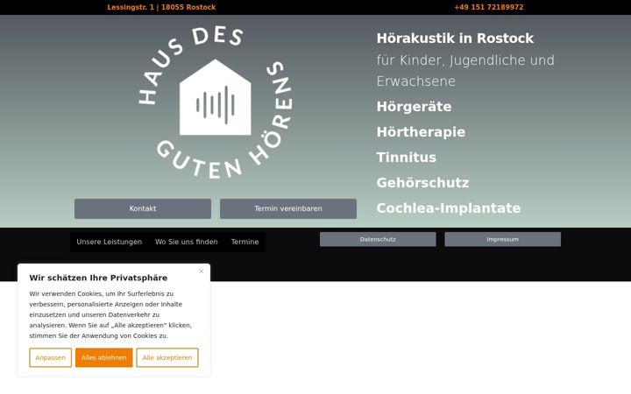Click the Haus des guten Hörens logo
Screen dimensions: 631x394
pos(216,103)
